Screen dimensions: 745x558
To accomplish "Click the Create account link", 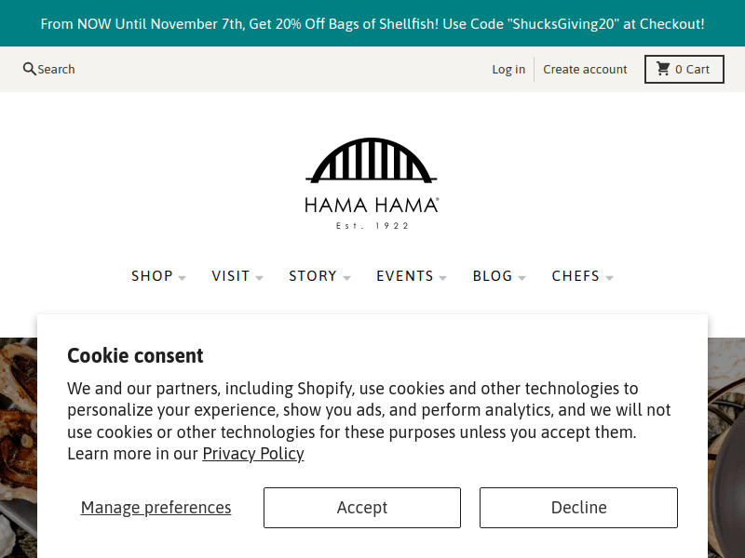I will [585, 69].
